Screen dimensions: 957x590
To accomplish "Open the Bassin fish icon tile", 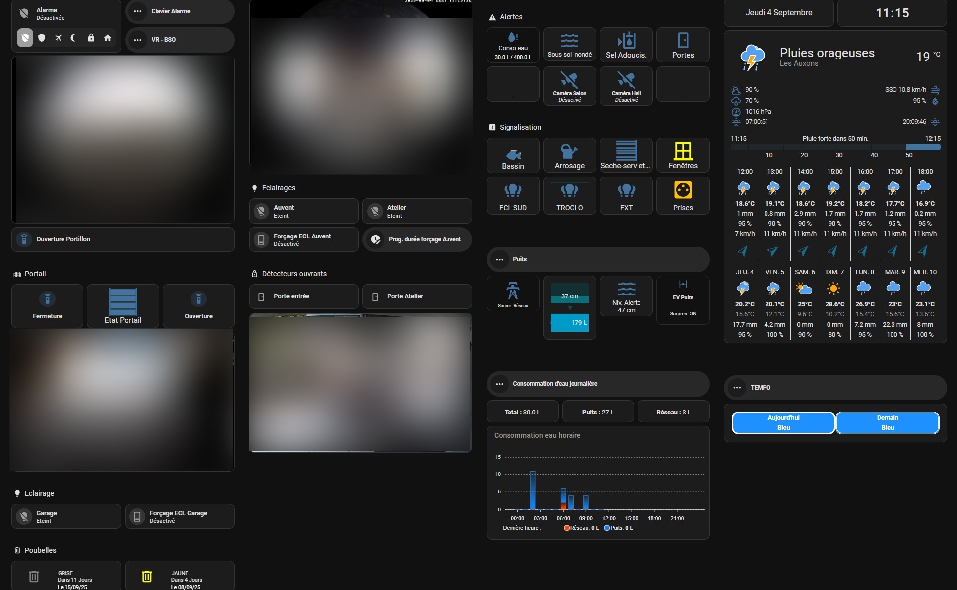I will click(512, 154).
